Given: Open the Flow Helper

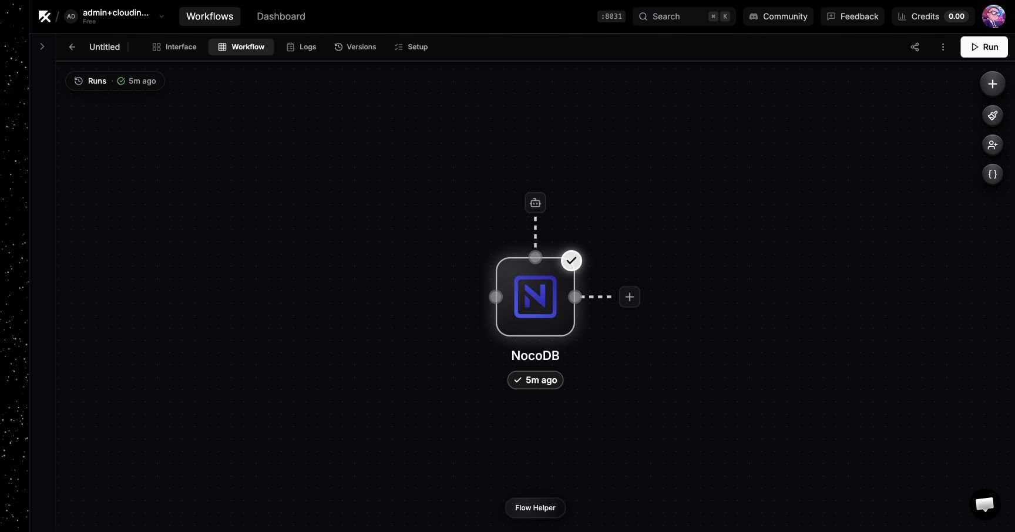Looking at the screenshot, I should 535,508.
